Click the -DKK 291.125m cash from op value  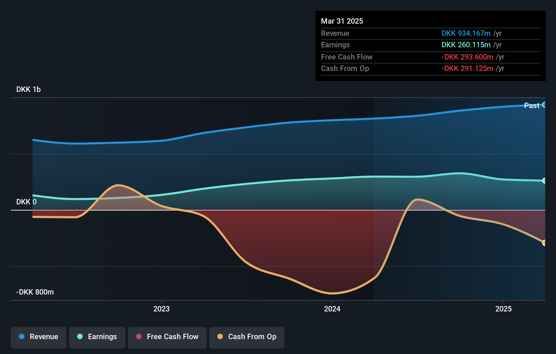(467, 69)
